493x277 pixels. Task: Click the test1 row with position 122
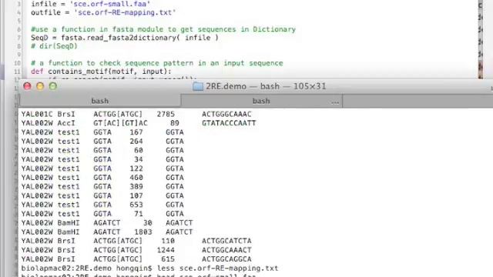[x=102, y=169]
